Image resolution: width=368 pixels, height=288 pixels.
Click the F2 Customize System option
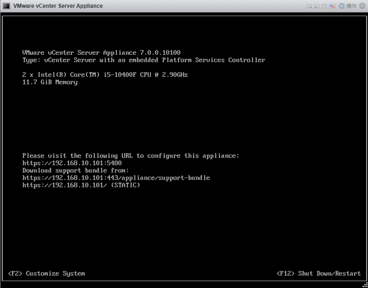click(x=47, y=273)
